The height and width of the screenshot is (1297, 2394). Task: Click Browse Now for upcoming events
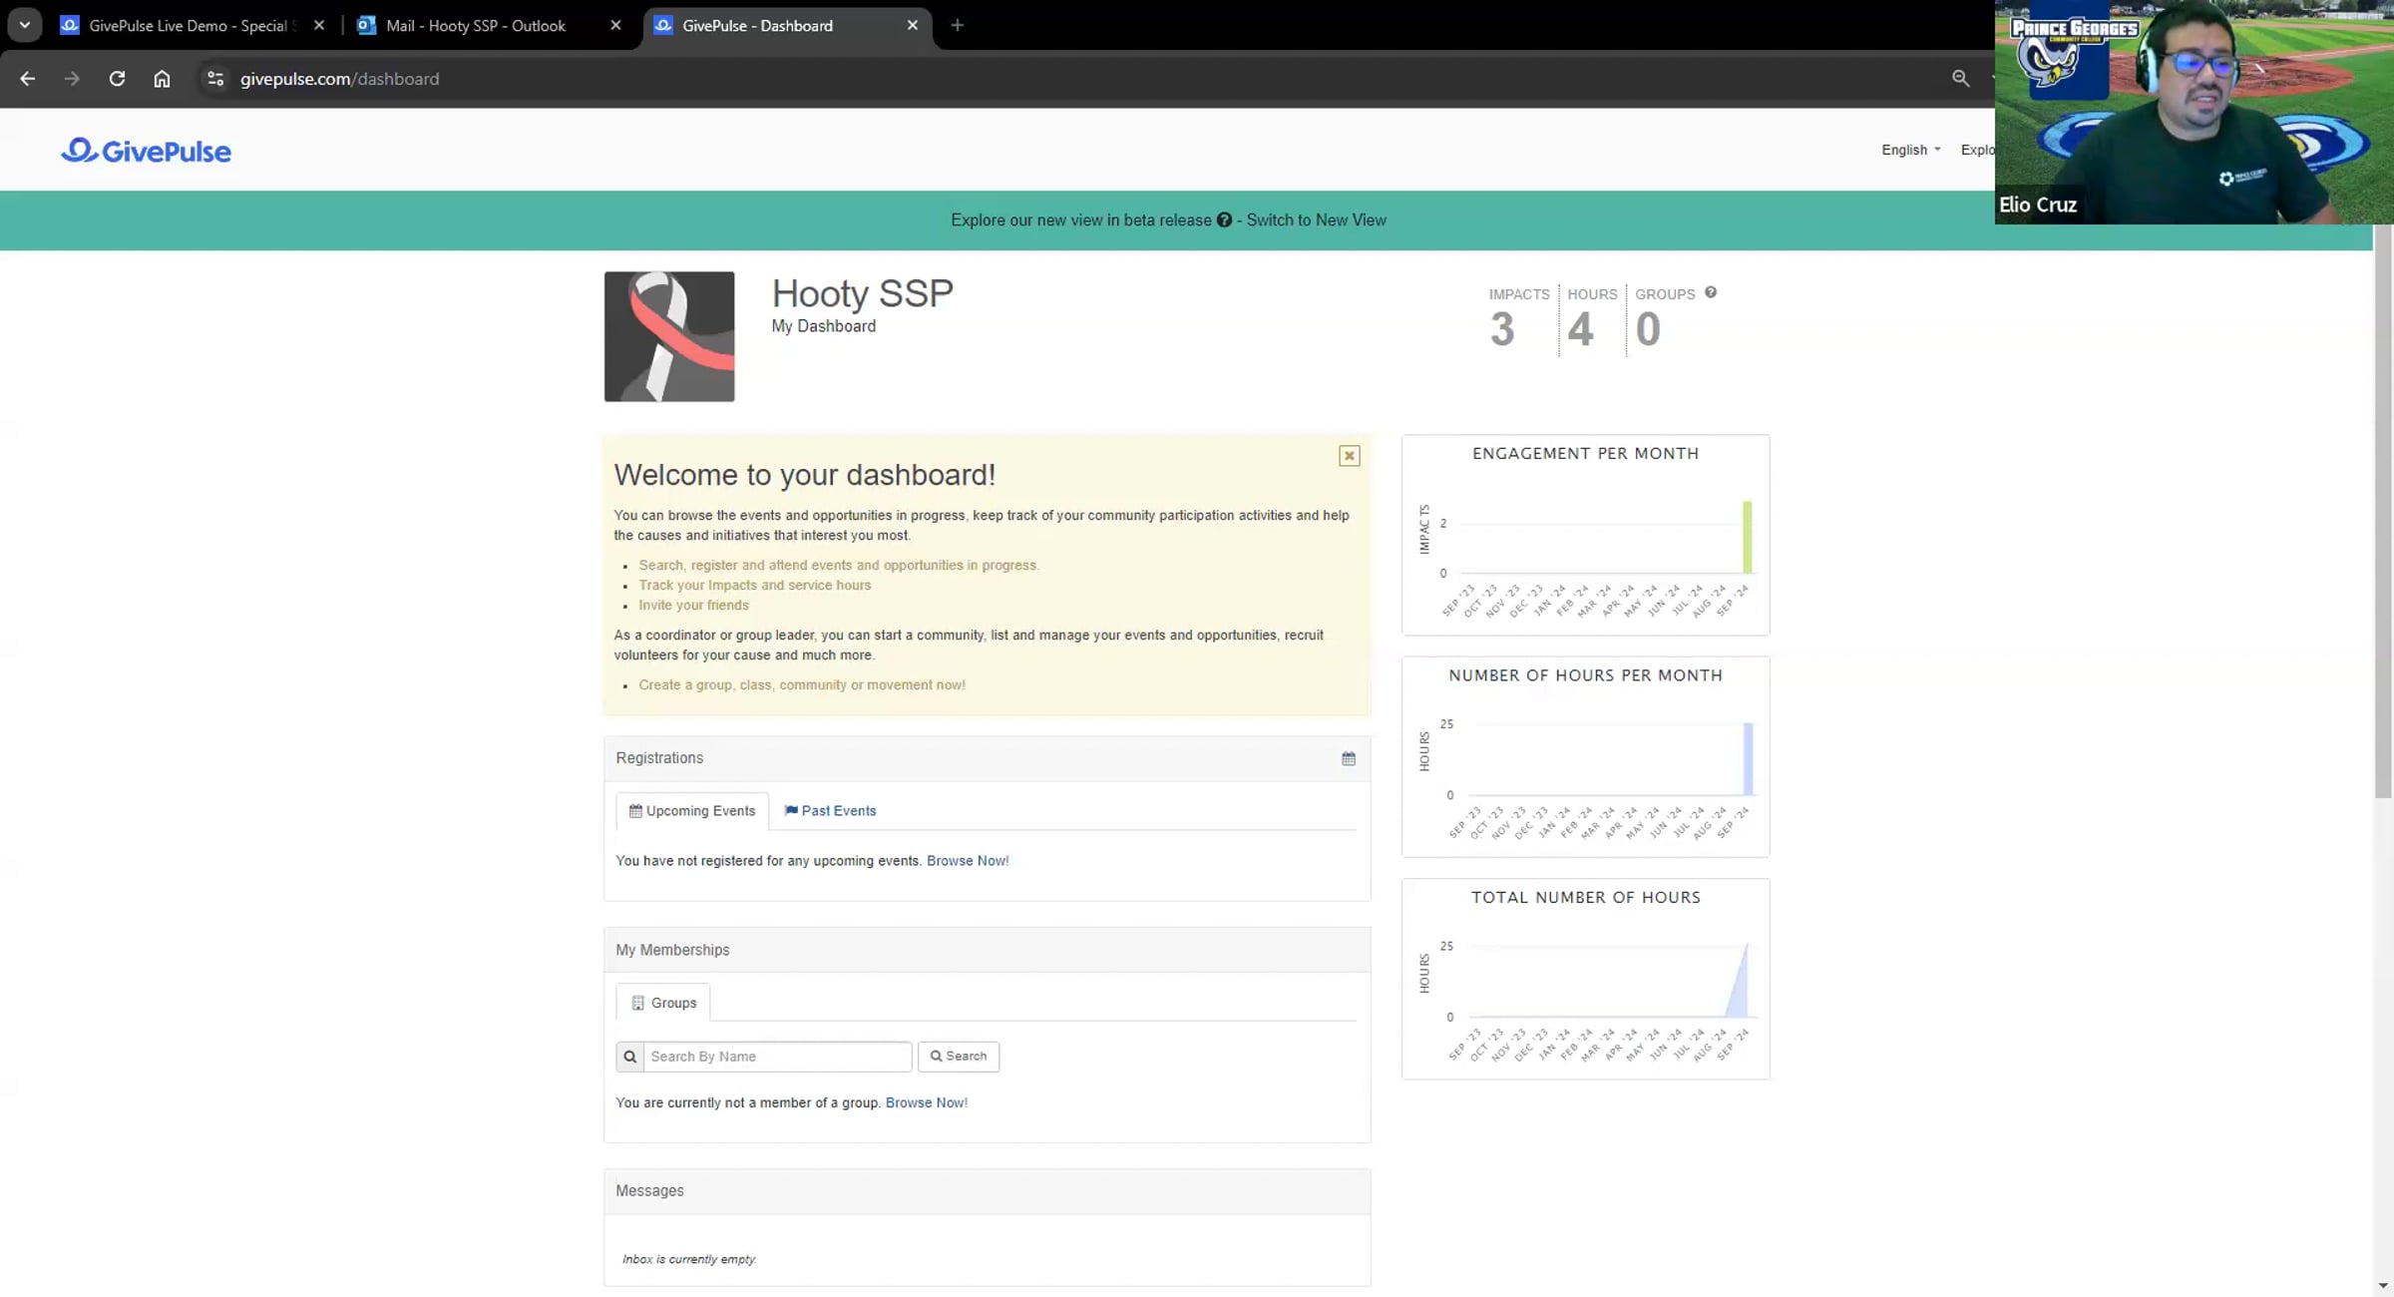pos(967,860)
